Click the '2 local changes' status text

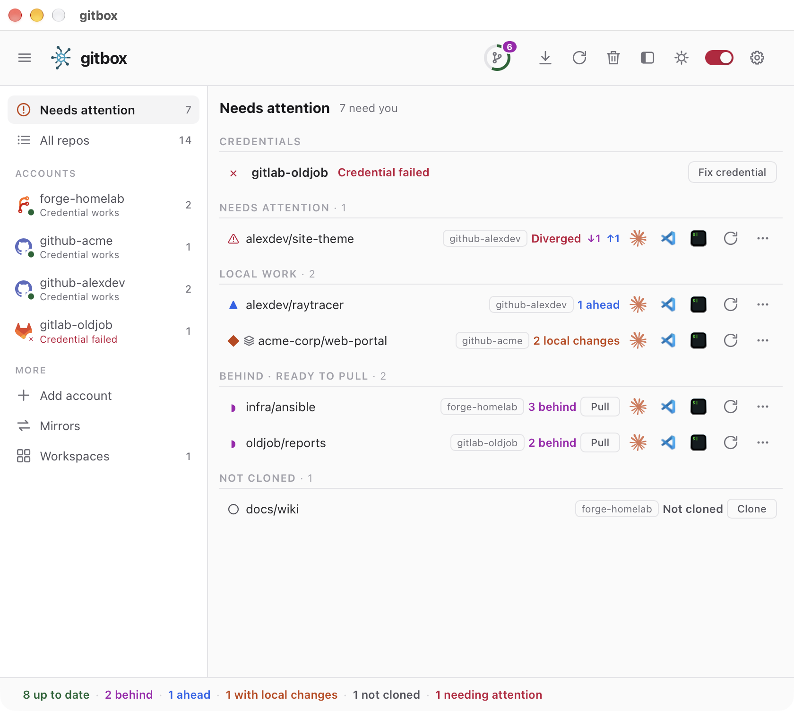[x=577, y=340]
